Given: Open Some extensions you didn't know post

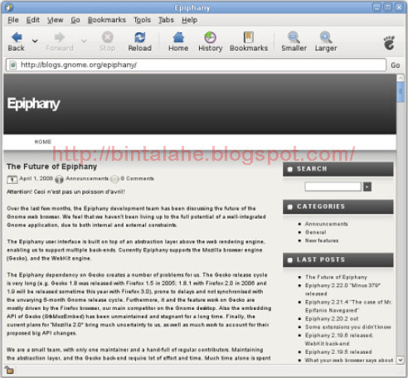Looking at the screenshot, I should coord(348,327).
